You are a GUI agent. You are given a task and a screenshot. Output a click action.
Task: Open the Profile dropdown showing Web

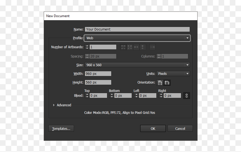point(137,38)
